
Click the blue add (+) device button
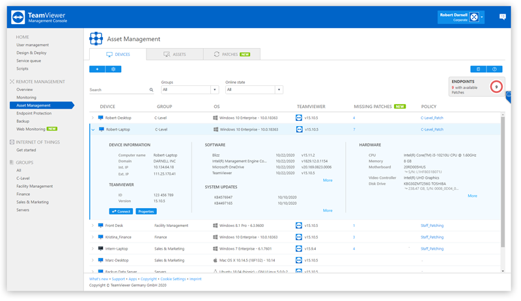(97, 69)
